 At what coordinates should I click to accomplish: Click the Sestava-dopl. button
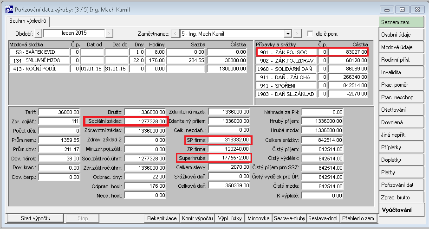coord(324,218)
